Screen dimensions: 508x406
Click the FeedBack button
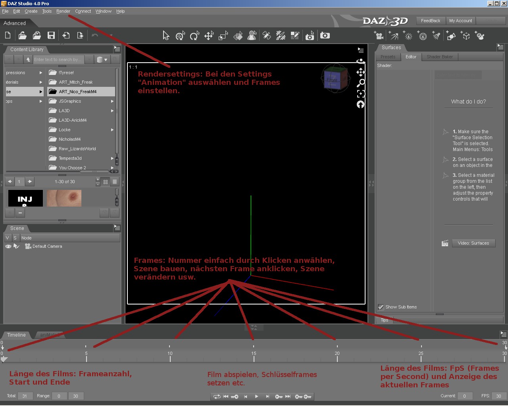click(431, 21)
